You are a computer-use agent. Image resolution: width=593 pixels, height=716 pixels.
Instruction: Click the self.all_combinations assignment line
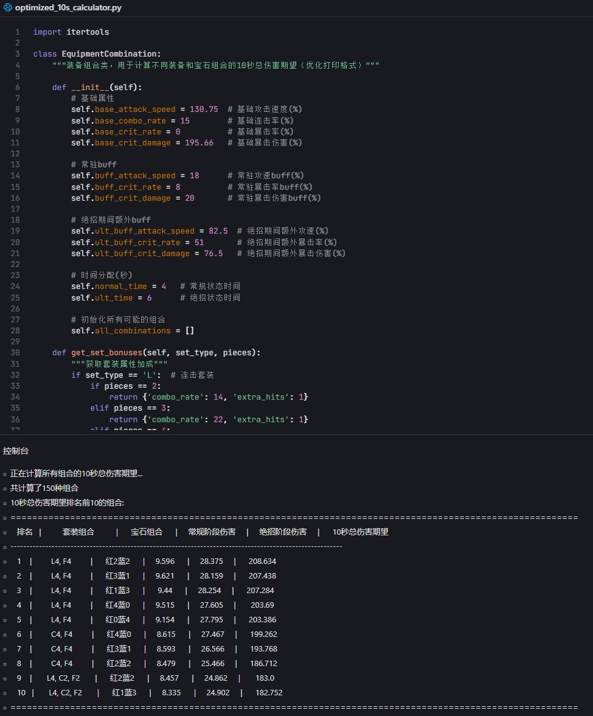tap(133, 331)
